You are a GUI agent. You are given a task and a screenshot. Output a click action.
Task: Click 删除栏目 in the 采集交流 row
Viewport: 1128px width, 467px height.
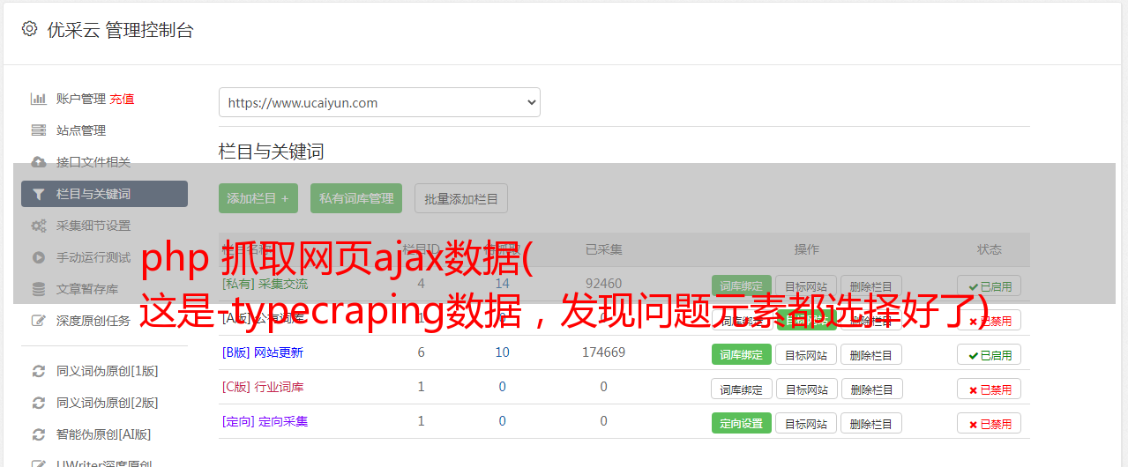click(871, 285)
